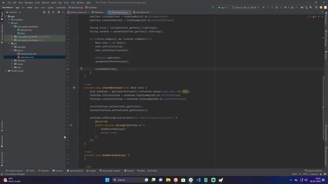Click the Search Everywhere magnifier icon
This screenshot has width=328, height=184.
tap(317, 7)
